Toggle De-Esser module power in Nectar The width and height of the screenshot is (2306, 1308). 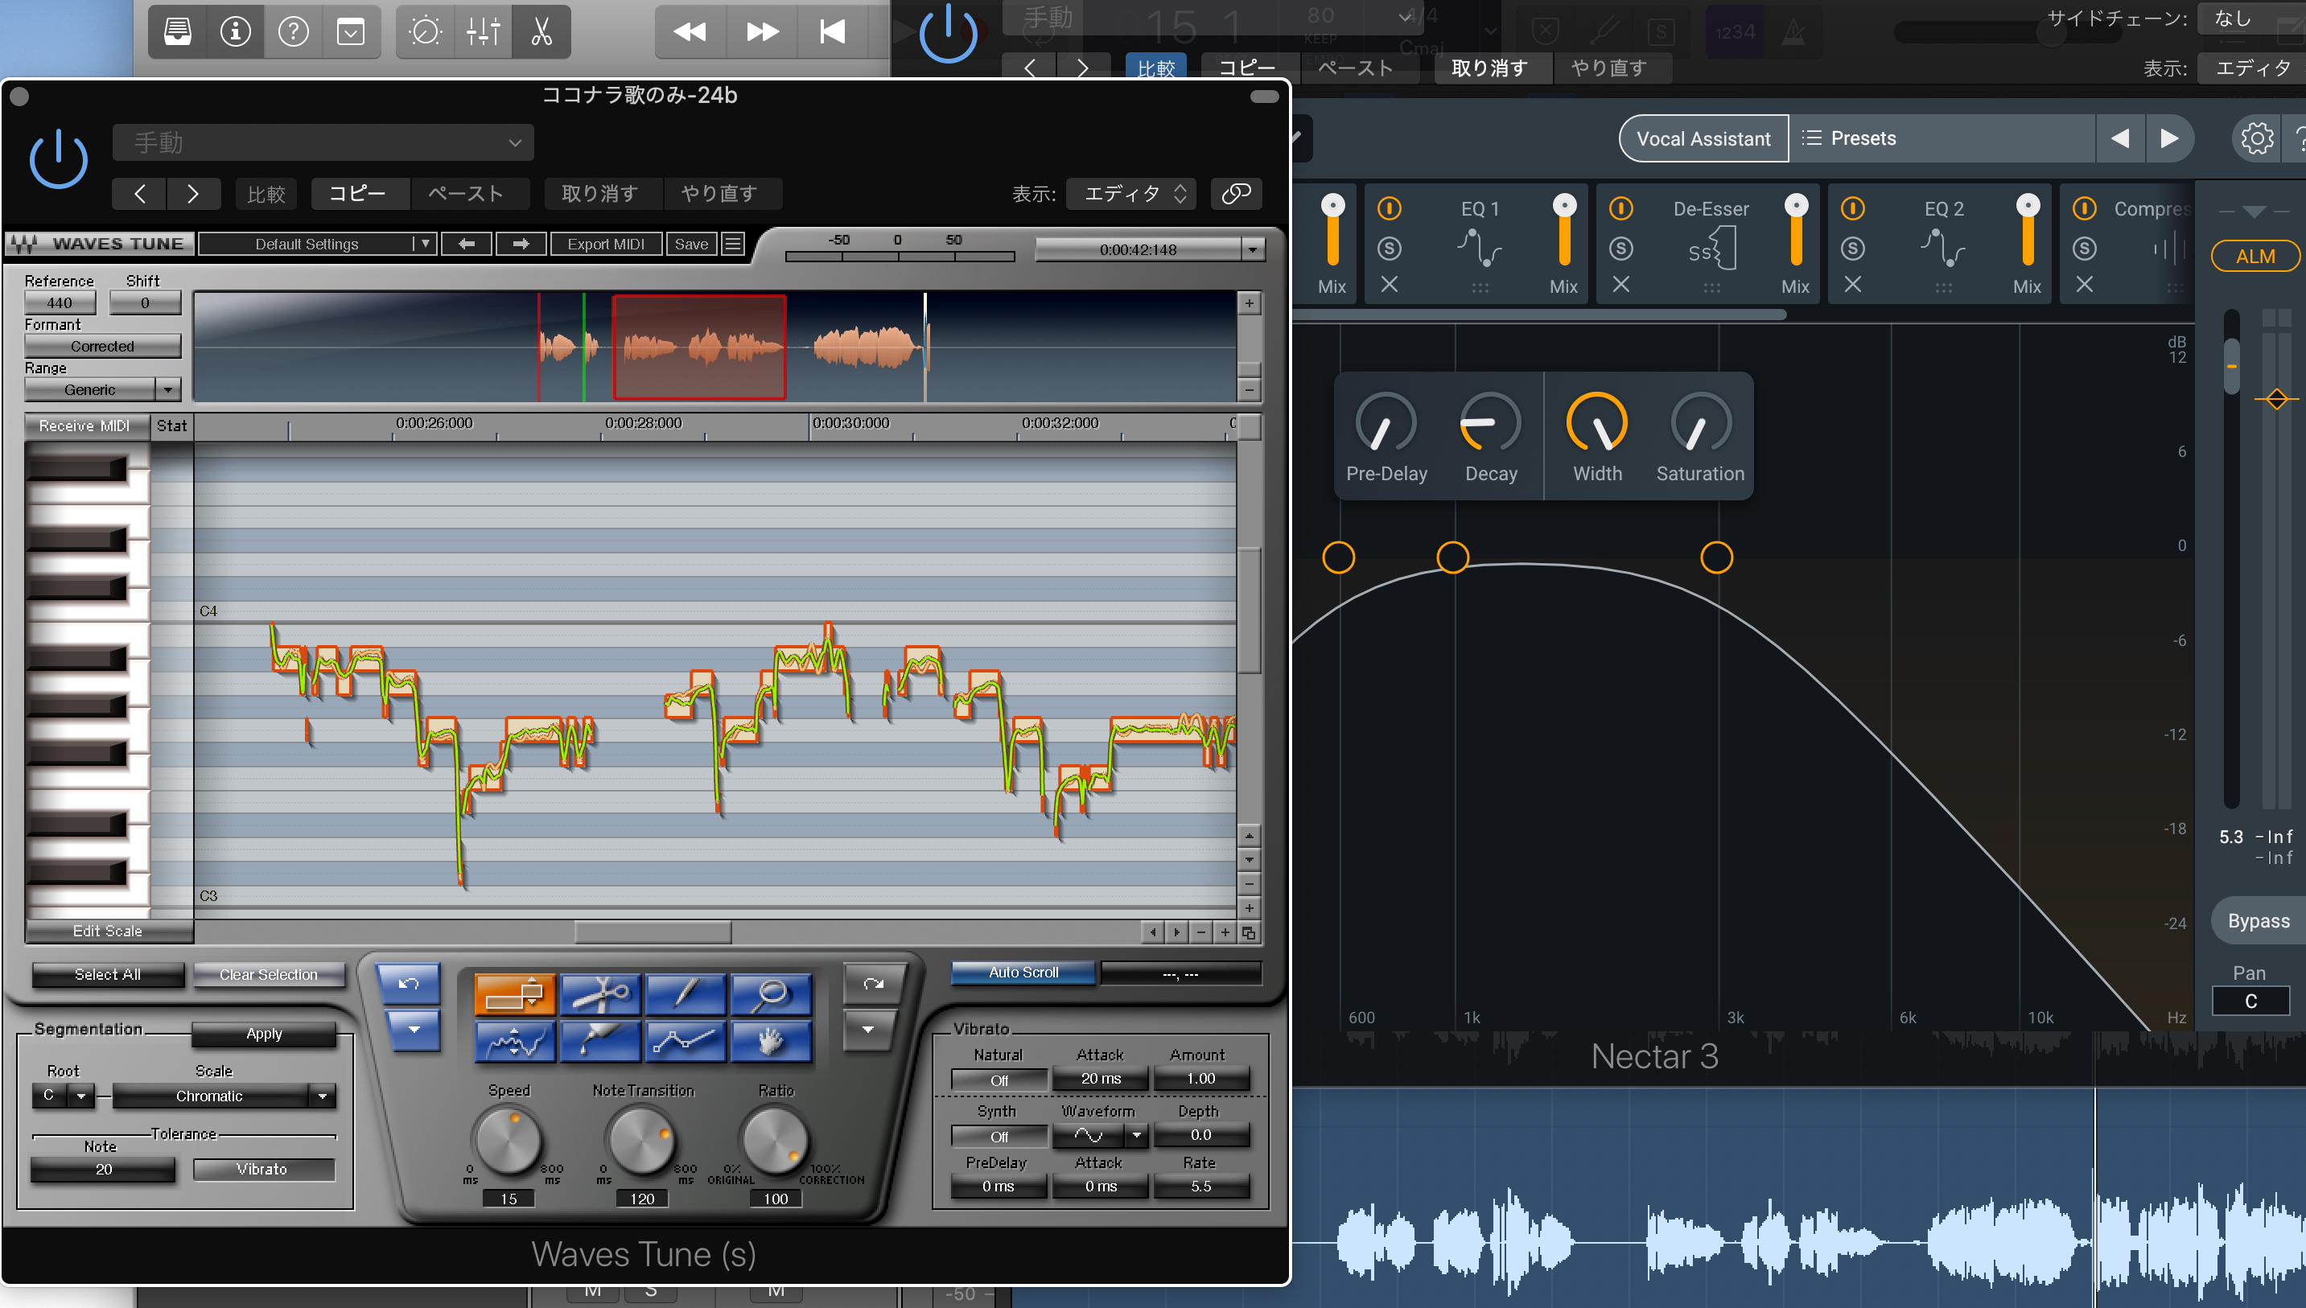tap(1620, 208)
